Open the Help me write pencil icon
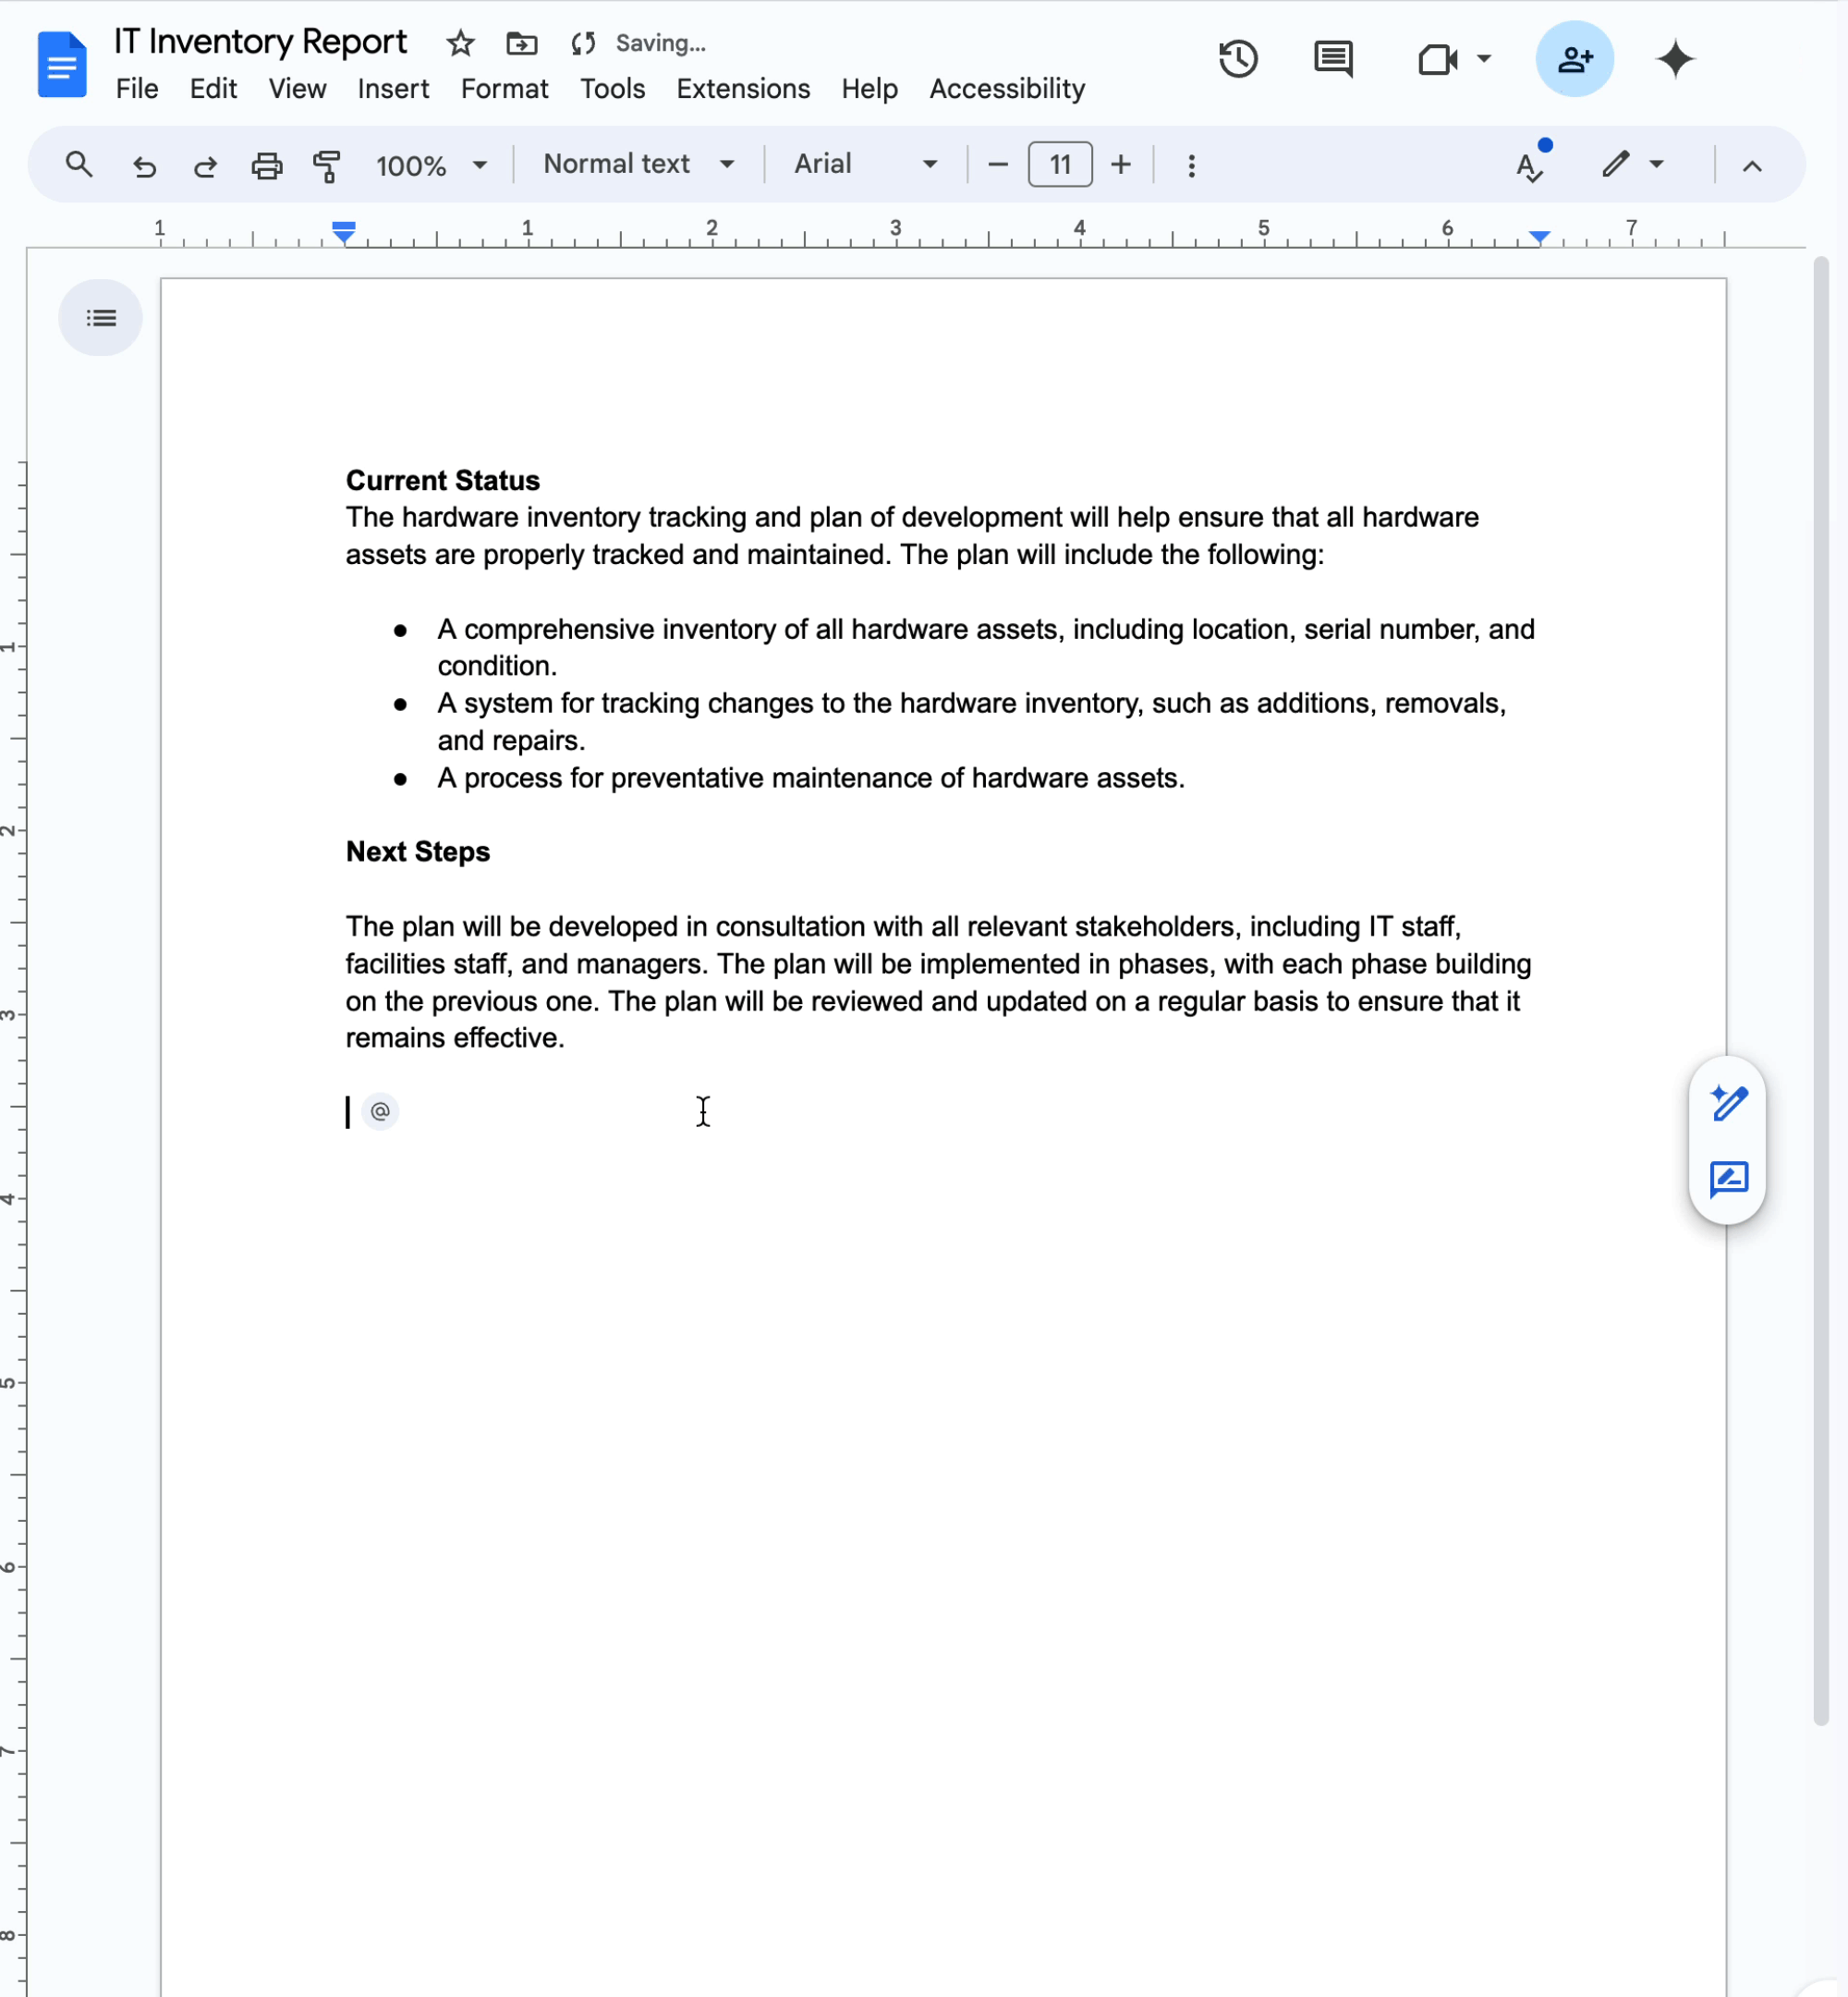 1728,1103
